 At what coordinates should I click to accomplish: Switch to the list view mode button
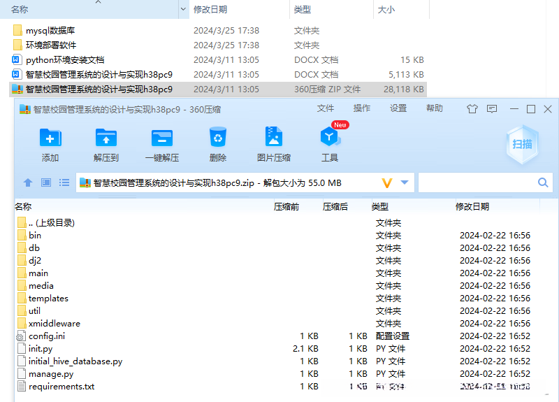click(x=64, y=182)
